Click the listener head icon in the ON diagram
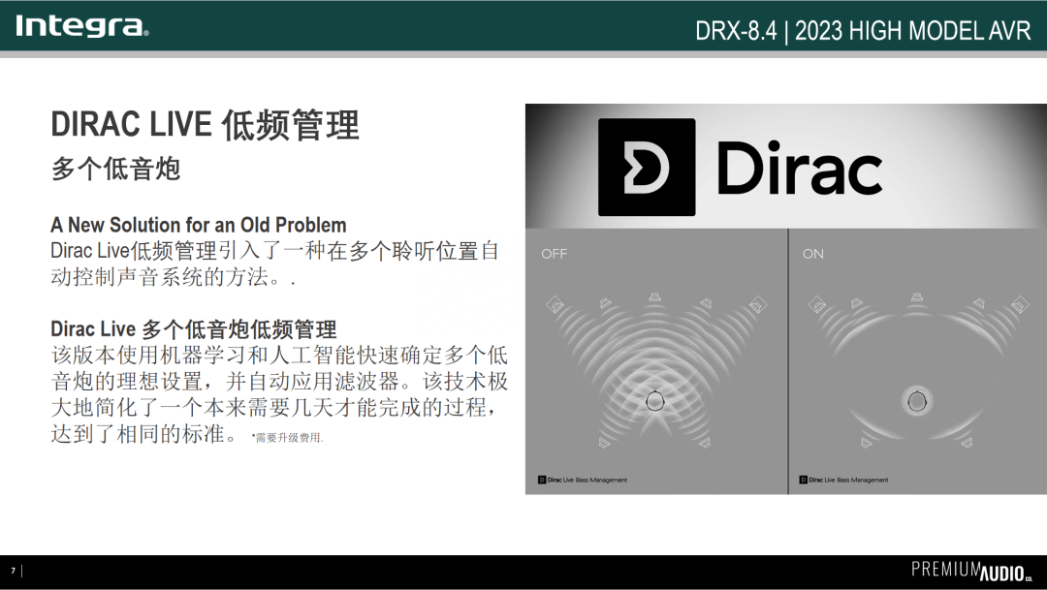Screen dimensions: 1047x590 pos(917,401)
